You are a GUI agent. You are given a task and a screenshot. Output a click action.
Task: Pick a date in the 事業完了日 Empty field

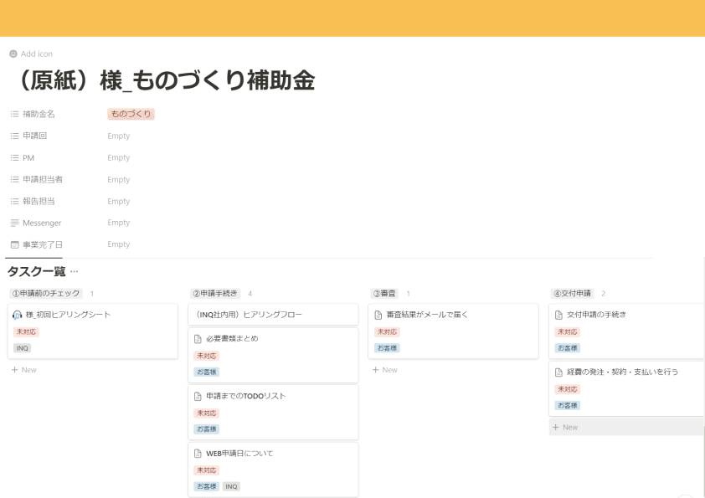click(x=119, y=244)
